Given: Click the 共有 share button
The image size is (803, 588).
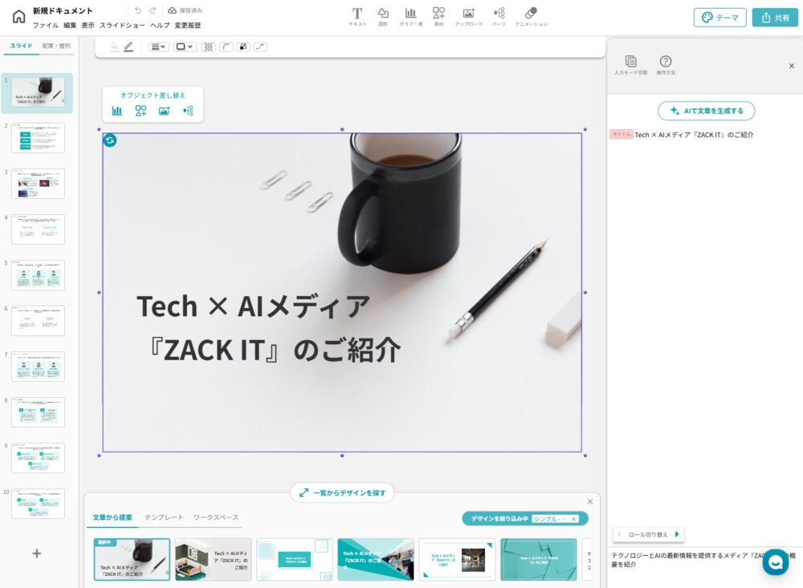Looking at the screenshot, I should 774,18.
